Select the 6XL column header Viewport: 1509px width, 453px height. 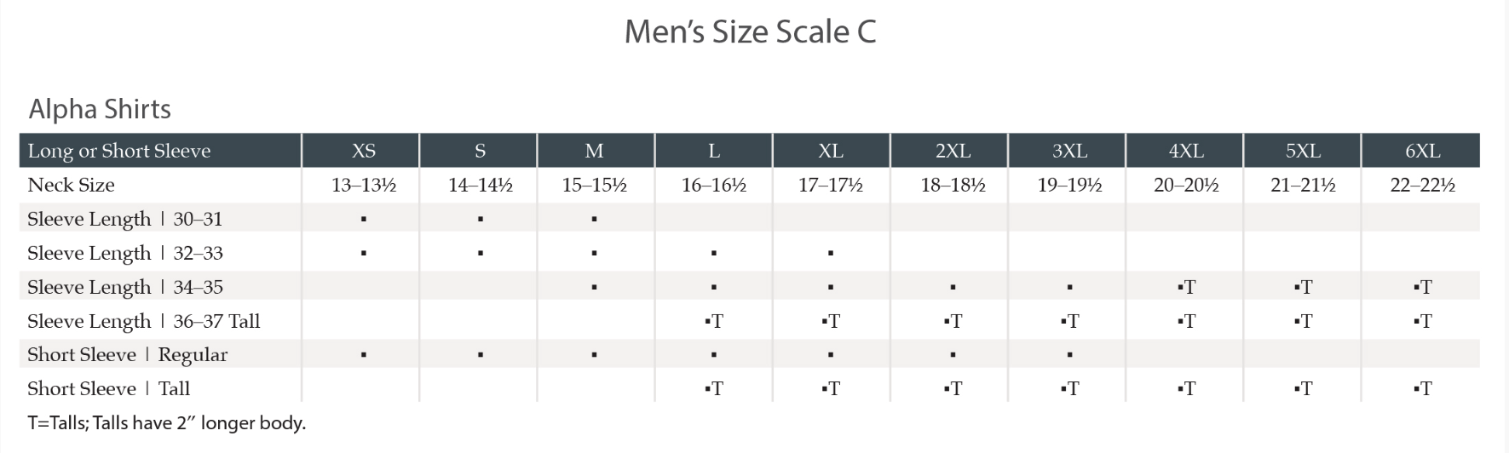(1422, 151)
